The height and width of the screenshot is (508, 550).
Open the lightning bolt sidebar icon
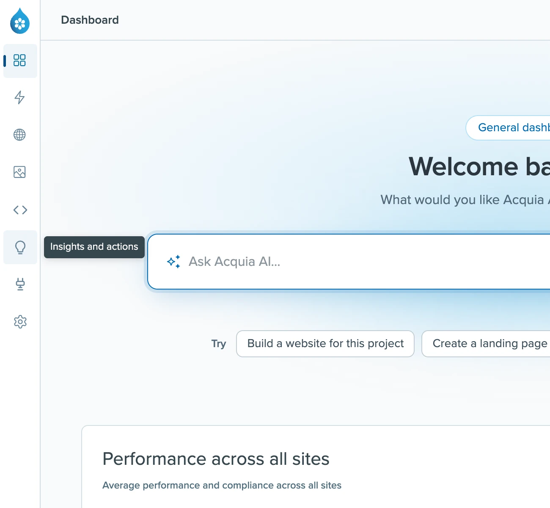pos(20,97)
